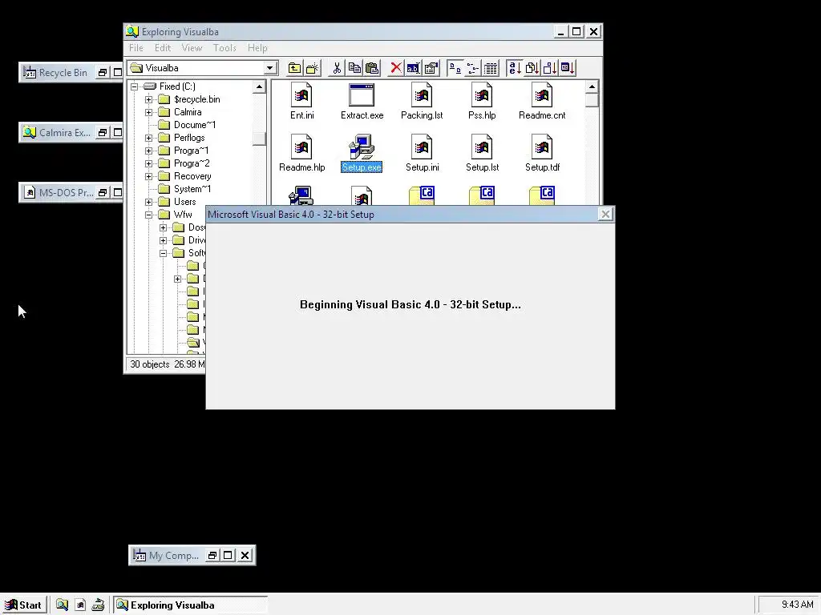
Task: Expand the Progra~2 folder node
Action: [148, 163]
